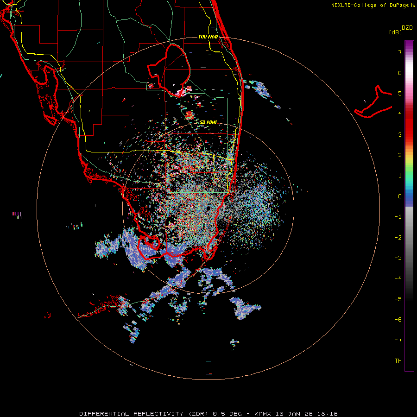Pick the 2 dB tick label
Image resolution: width=417 pixels, height=417 pixels.
pyautogui.click(x=400, y=155)
